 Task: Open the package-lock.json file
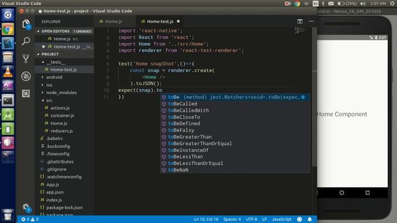(x=65, y=208)
